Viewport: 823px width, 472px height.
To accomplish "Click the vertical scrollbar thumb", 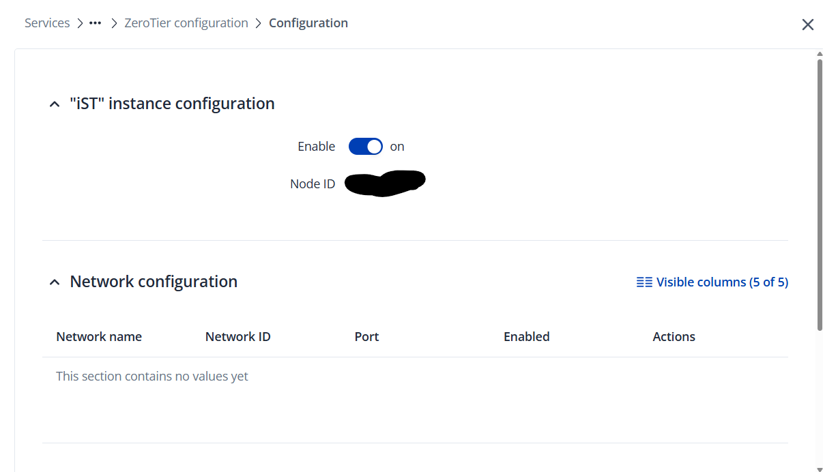I will 820,194.
